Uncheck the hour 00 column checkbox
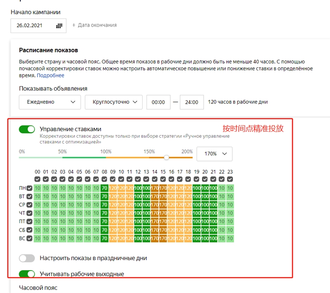This screenshot has width=330, height=293. coord(37,179)
